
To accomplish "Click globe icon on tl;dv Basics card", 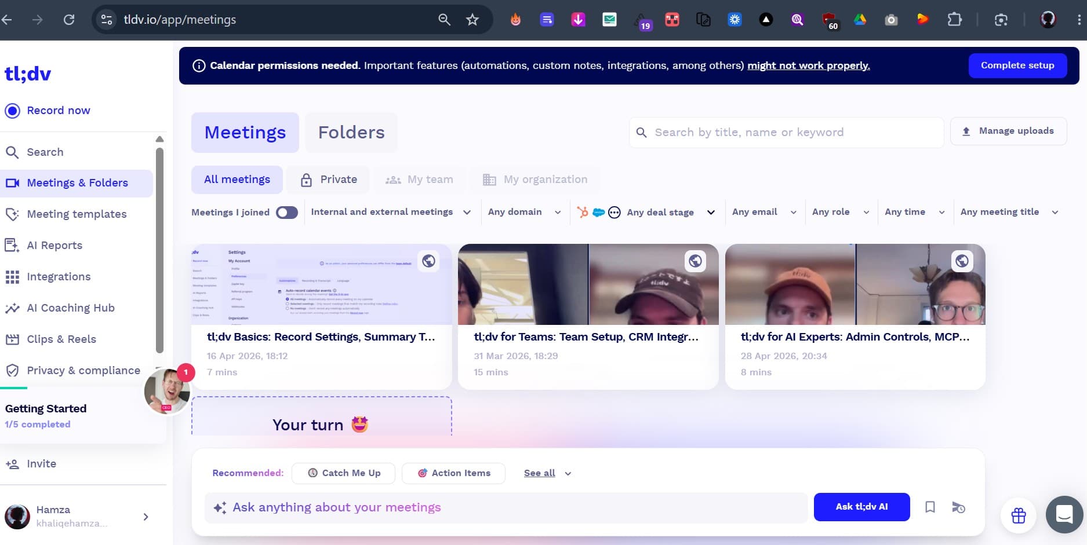I will (428, 261).
